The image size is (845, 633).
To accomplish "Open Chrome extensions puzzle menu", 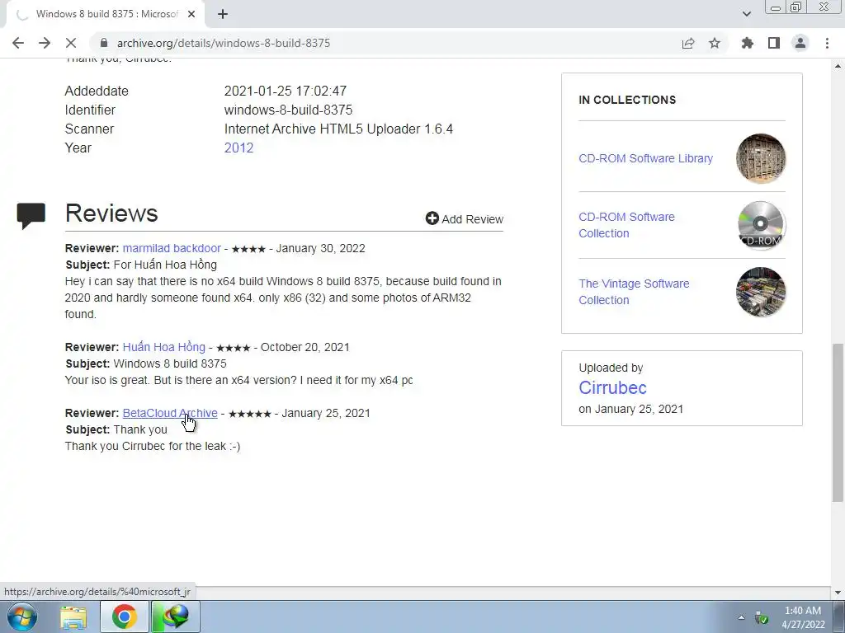I will pos(748,43).
